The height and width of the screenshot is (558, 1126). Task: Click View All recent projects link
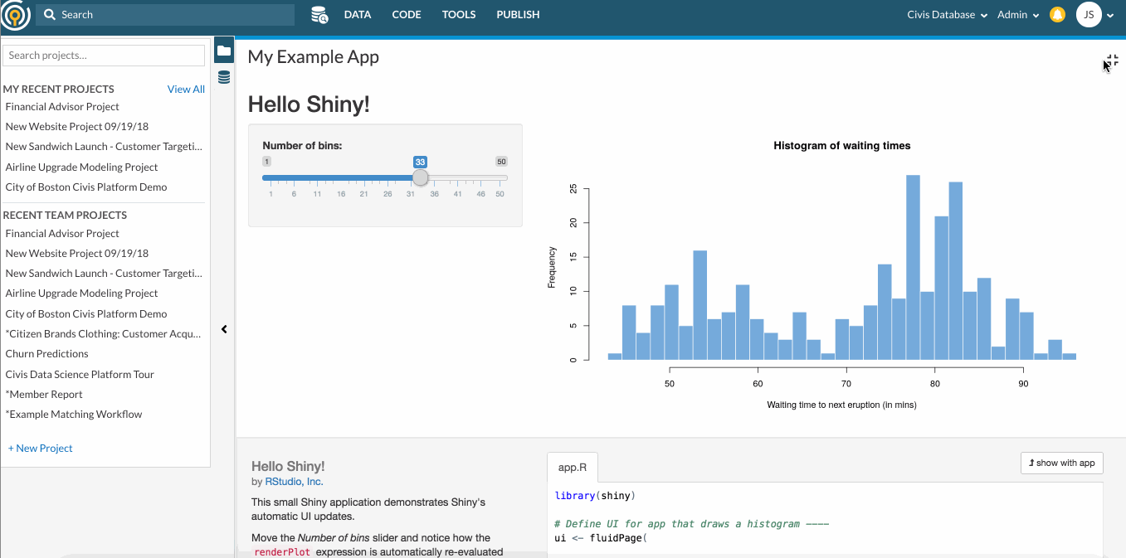(x=186, y=90)
